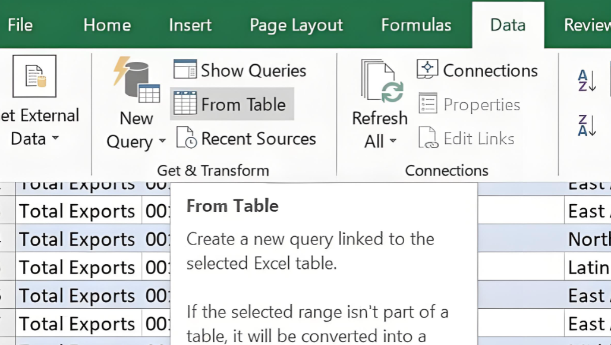Select the Home ribbon tab
The height and width of the screenshot is (345, 611).
[x=106, y=25]
